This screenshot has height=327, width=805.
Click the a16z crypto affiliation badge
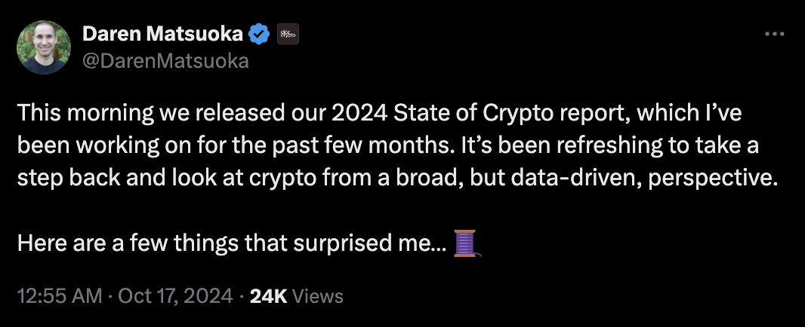click(x=288, y=34)
